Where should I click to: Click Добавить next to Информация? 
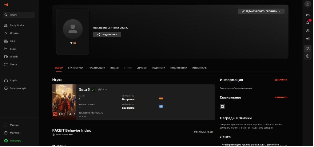click(281, 80)
